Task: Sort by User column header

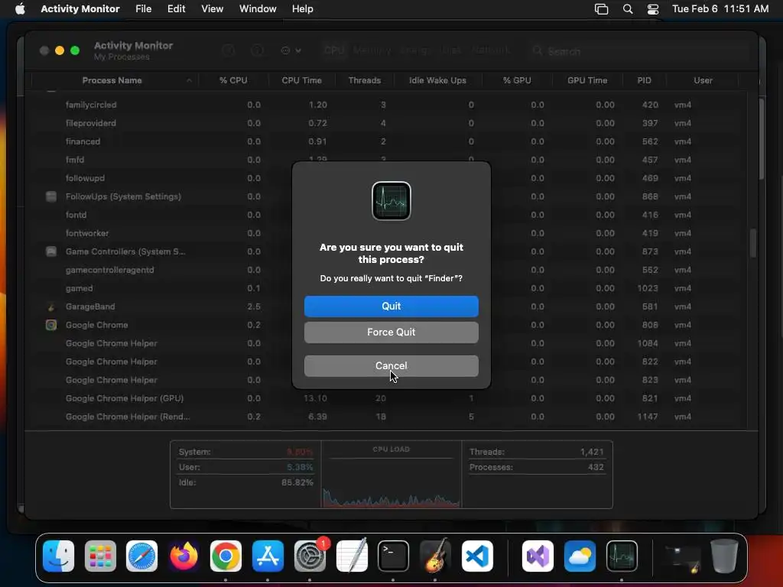Action: point(703,80)
